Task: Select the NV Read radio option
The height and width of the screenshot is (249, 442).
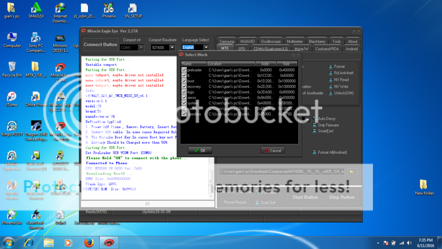Action: click(x=331, y=80)
